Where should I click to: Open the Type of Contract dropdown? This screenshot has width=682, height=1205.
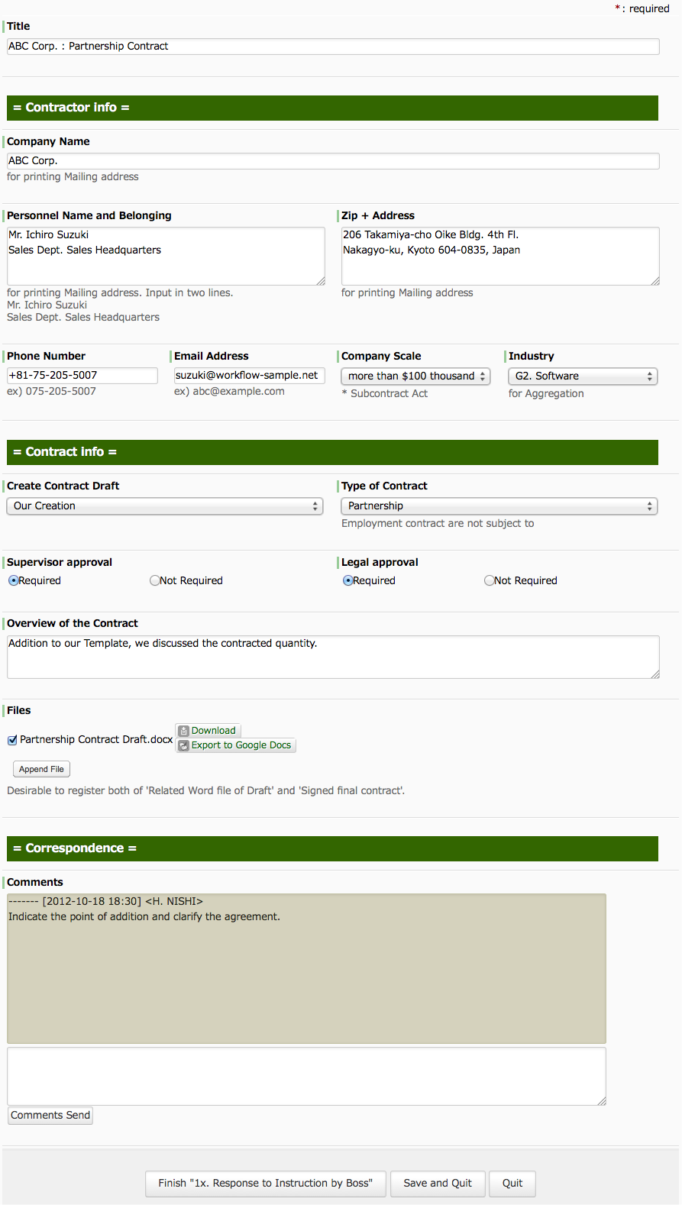[x=498, y=506]
